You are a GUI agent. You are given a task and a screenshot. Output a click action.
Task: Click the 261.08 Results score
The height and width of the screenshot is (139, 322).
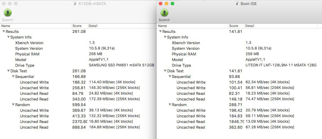point(79,31)
